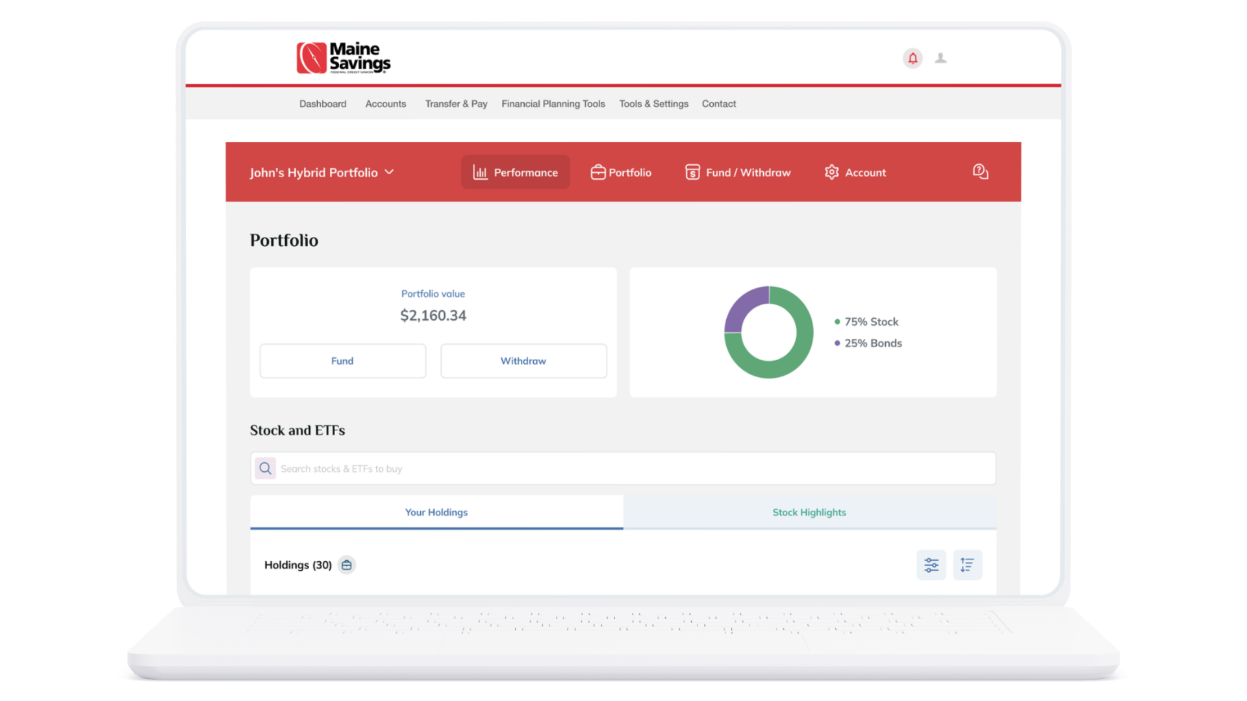Select the Your Holdings tab
Image resolution: width=1247 pixels, height=701 pixels.
(436, 512)
